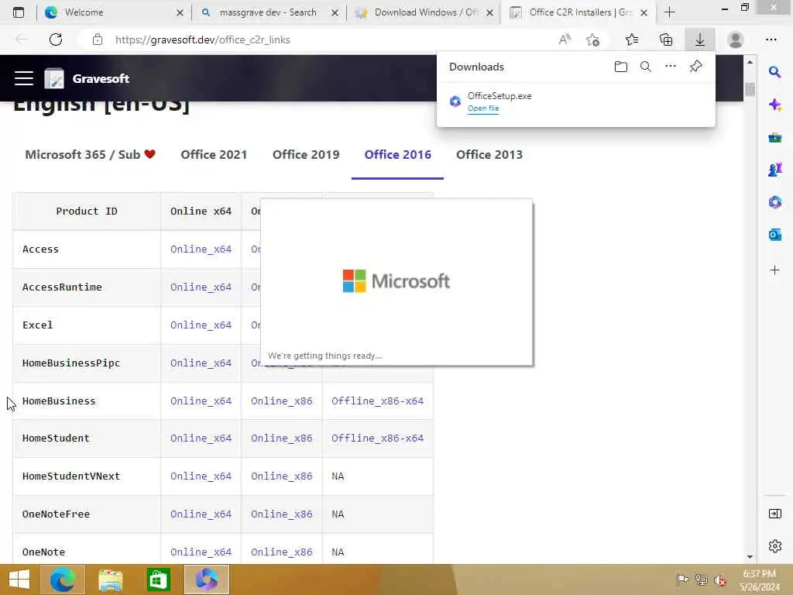Search downloads with magnifier icon
Screen dimensions: 793x595
(646, 67)
